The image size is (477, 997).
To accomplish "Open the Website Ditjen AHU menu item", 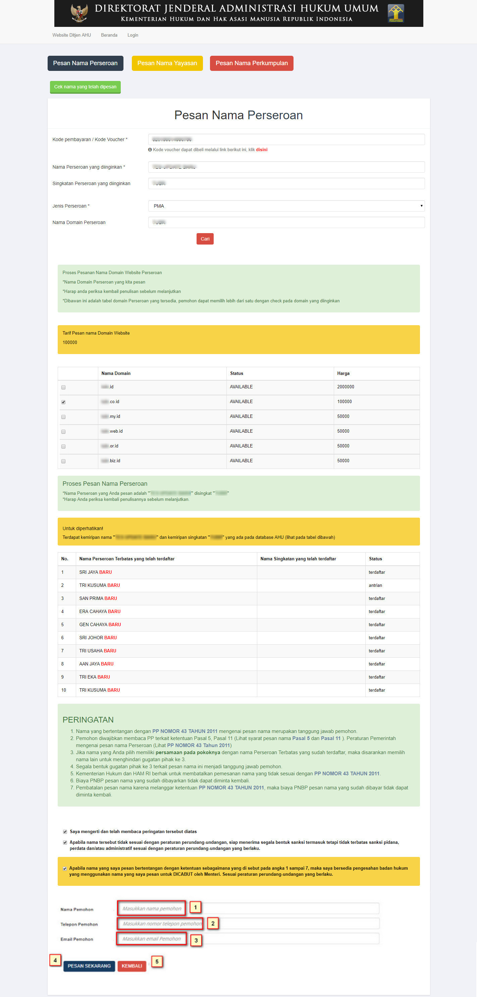I will 71,35.
